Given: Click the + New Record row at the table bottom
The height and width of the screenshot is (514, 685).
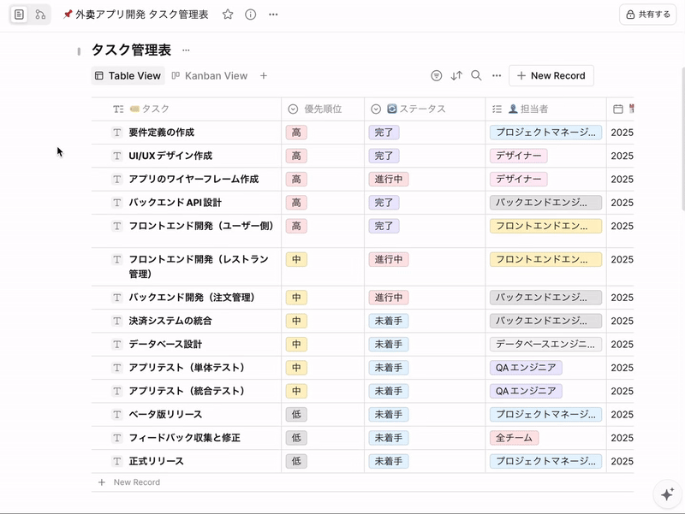Looking at the screenshot, I should [x=130, y=482].
